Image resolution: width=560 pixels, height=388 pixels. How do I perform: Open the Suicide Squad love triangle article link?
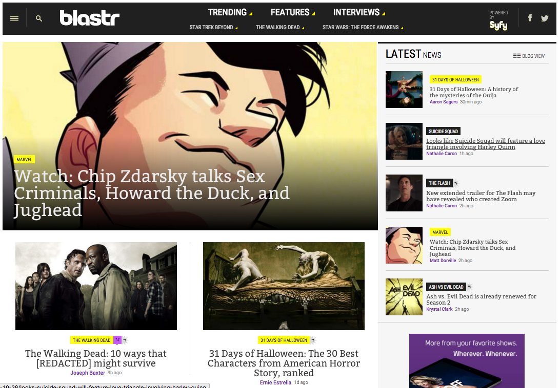(485, 144)
